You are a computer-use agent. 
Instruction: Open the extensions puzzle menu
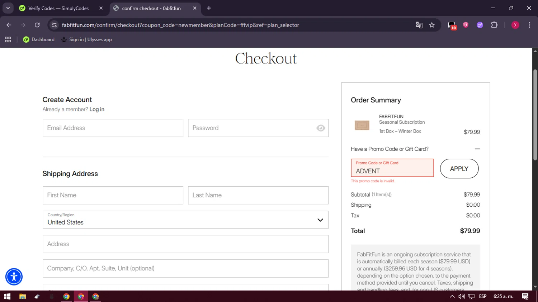click(x=494, y=25)
